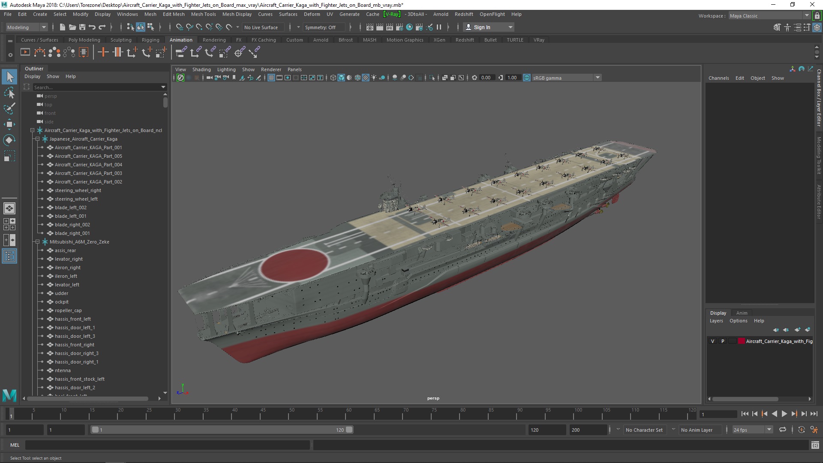The width and height of the screenshot is (823, 463).
Task: Toggle layer visibility V box
Action: point(712,341)
